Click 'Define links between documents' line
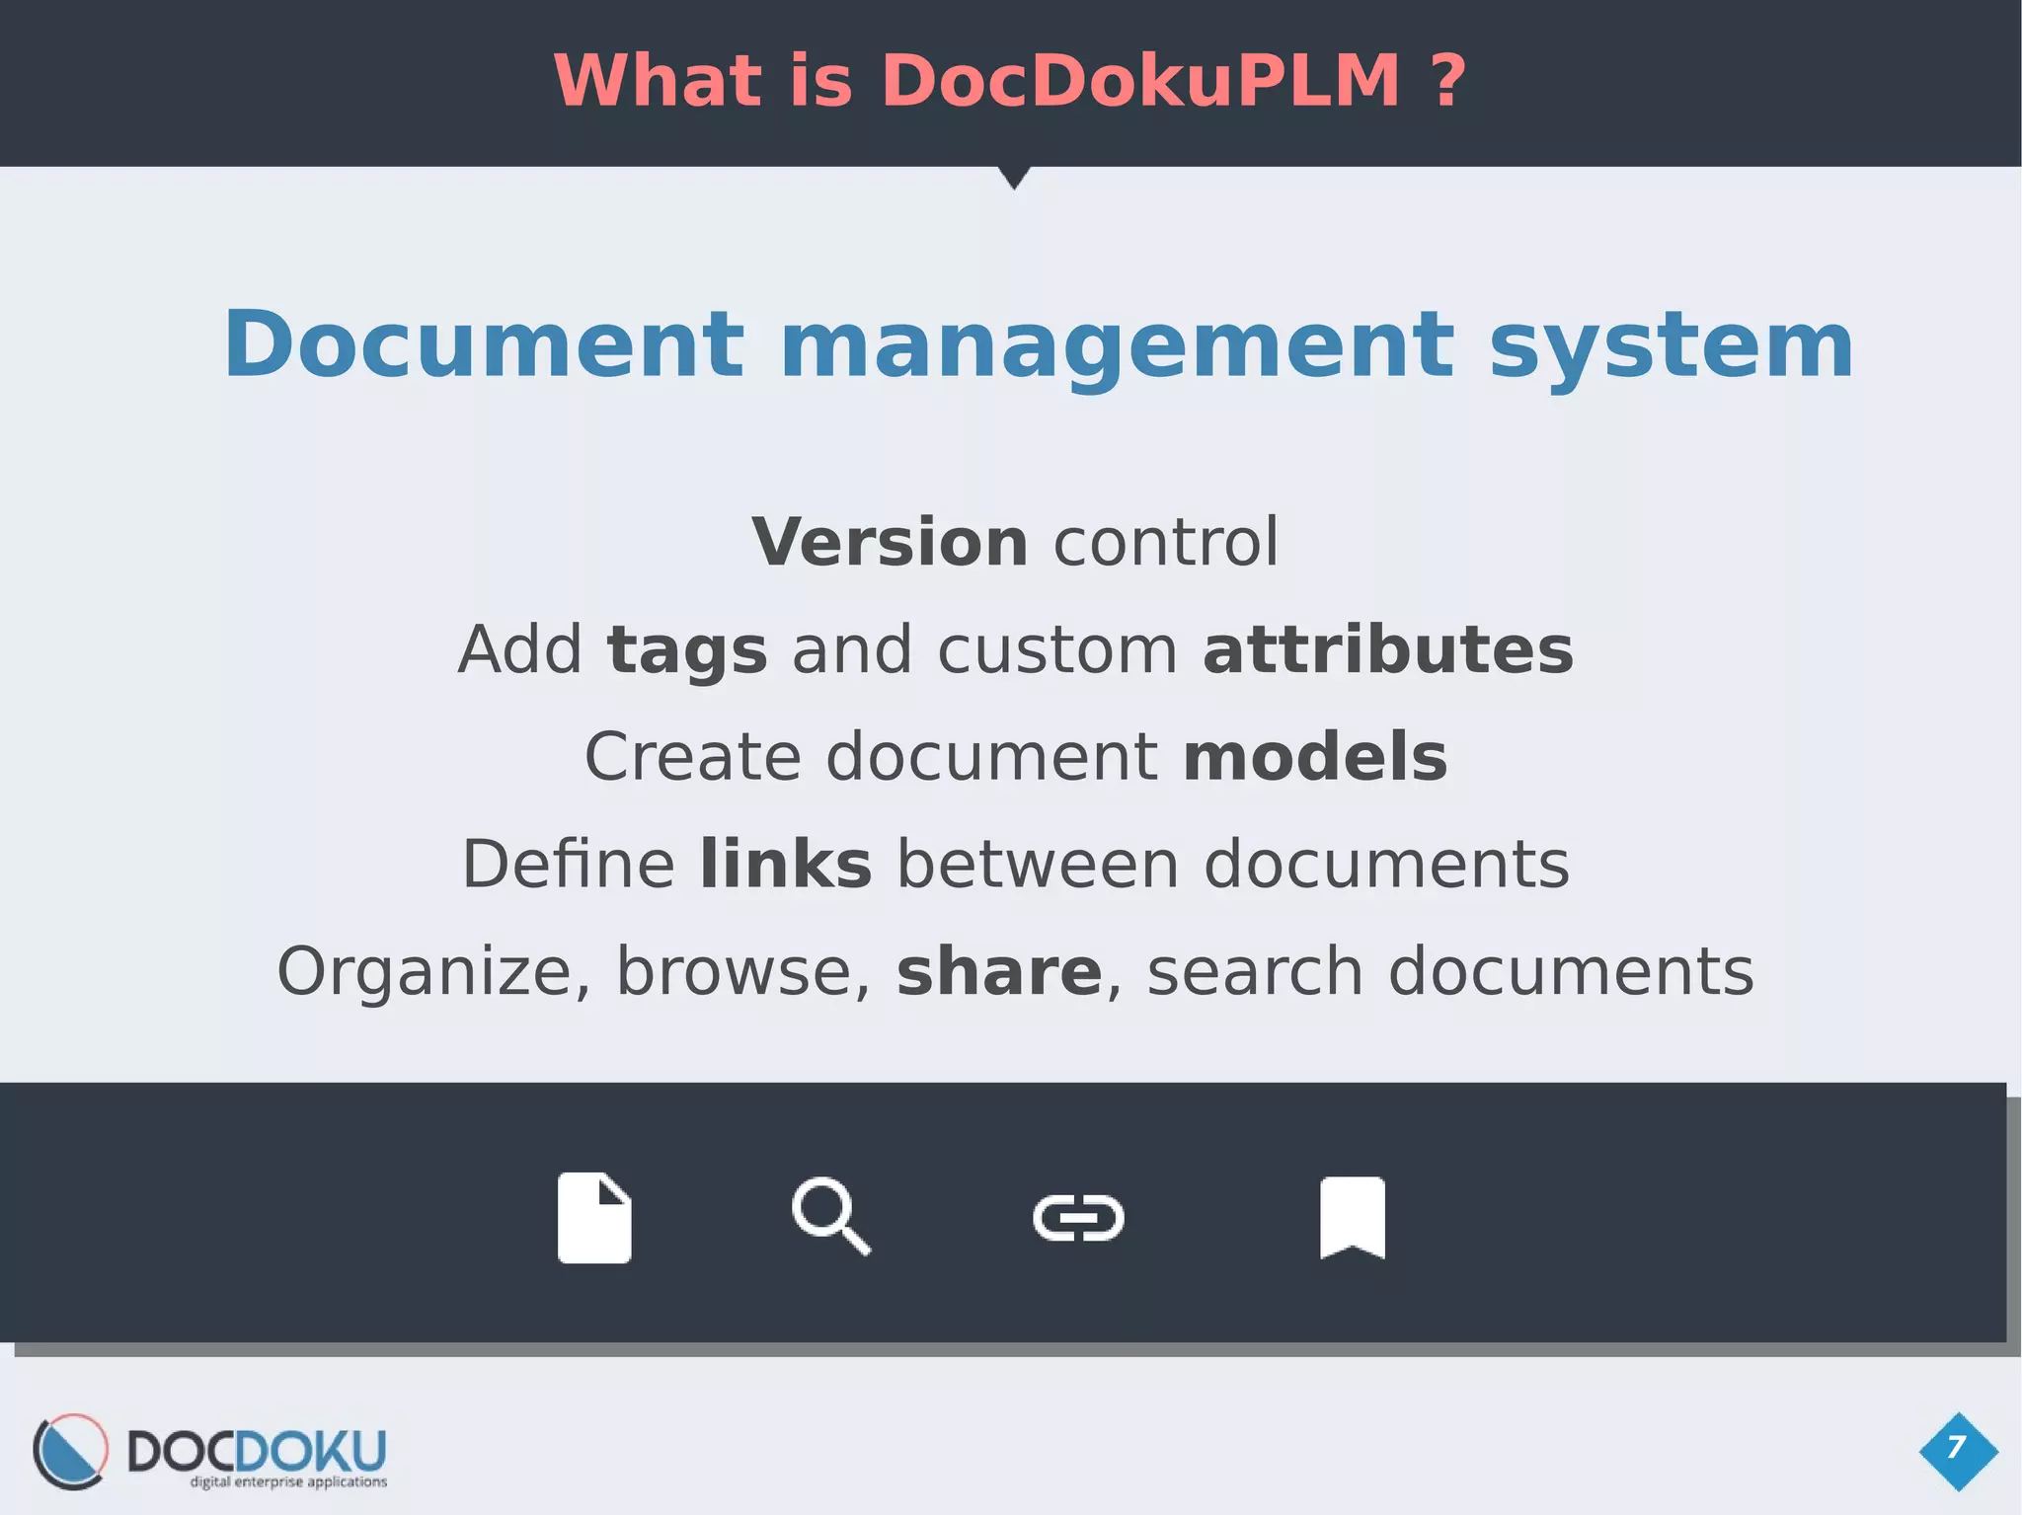 click(x=1015, y=864)
